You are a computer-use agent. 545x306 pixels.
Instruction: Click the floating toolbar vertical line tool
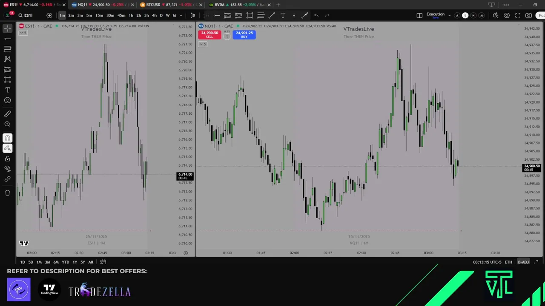pyautogui.click(x=294, y=15)
